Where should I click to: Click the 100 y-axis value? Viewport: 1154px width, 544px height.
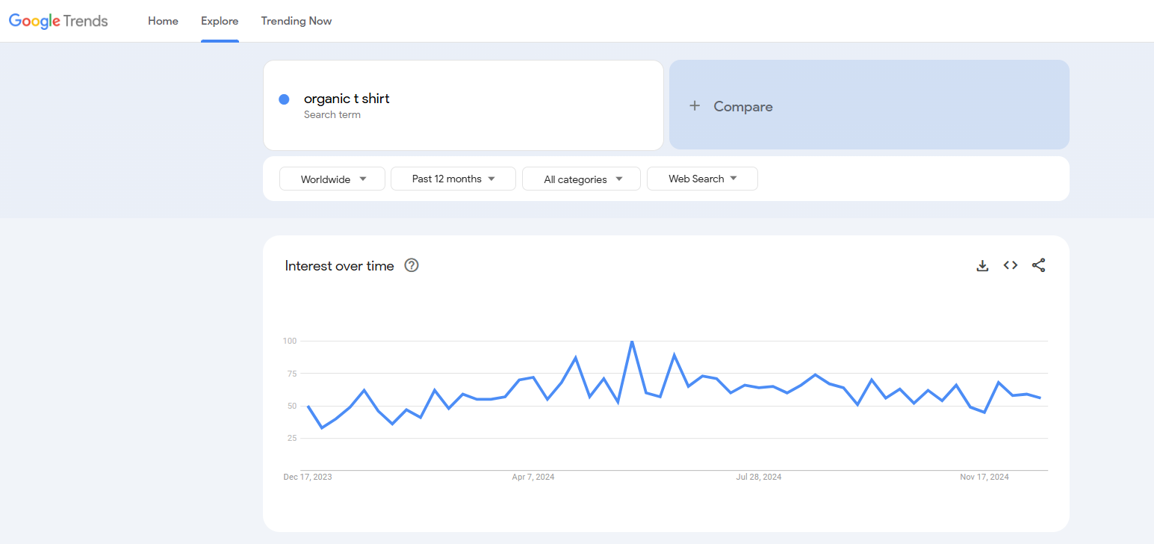click(290, 341)
